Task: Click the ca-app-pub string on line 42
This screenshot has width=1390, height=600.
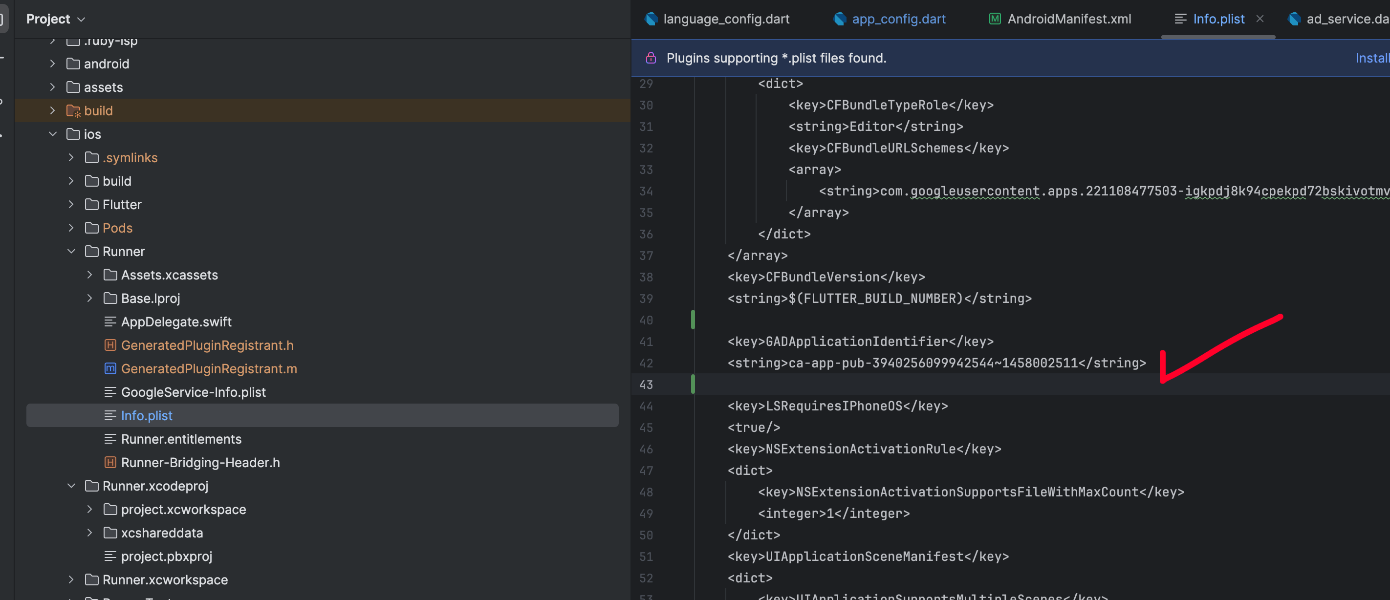Action: click(937, 363)
